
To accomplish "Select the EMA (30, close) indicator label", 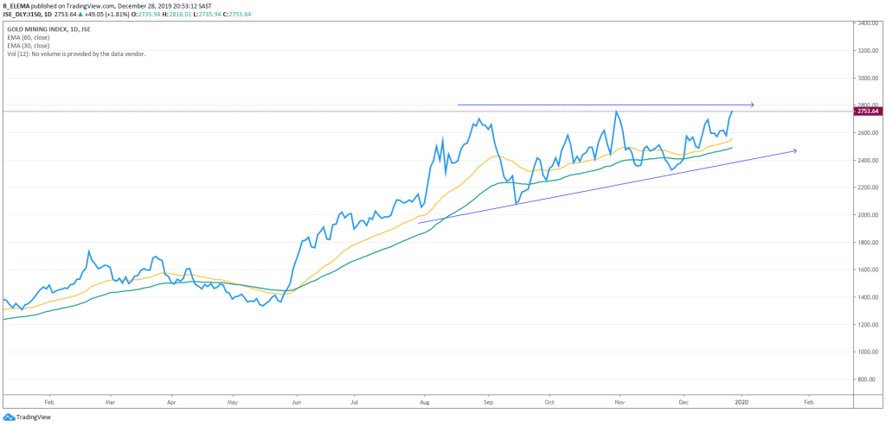I will 28,45.
